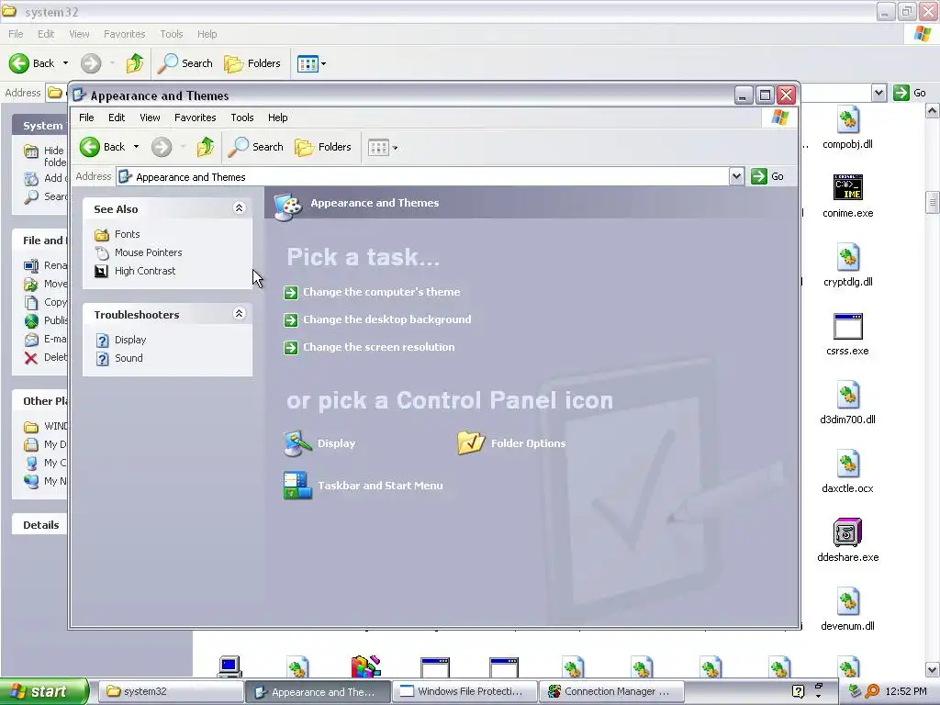This screenshot has width=940, height=705.
Task: Open Tools menu in system32 window
Action: tap(171, 34)
